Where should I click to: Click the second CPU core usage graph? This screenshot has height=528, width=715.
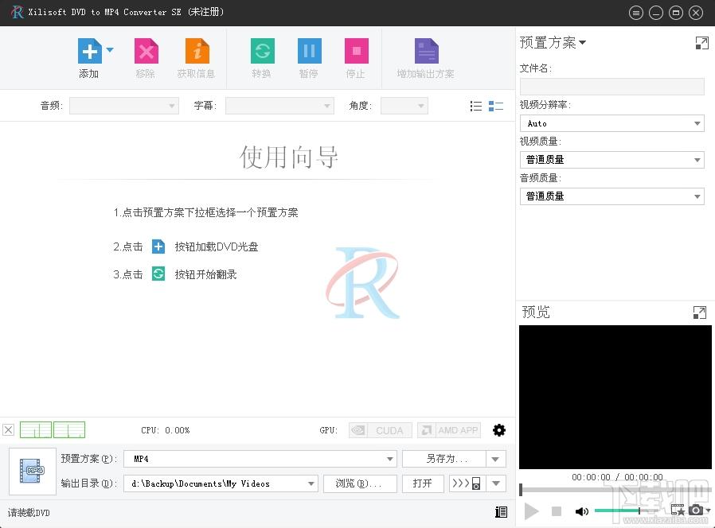coord(69,429)
